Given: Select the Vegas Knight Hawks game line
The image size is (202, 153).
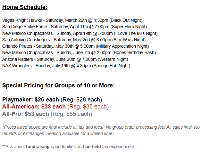Looking at the screenshot, I should [x=72, y=20].
